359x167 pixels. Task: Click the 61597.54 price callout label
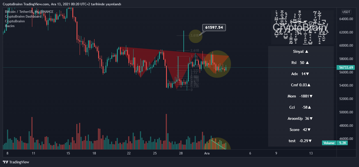click(214, 27)
